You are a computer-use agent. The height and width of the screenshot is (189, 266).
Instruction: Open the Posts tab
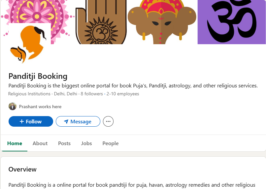(64, 143)
